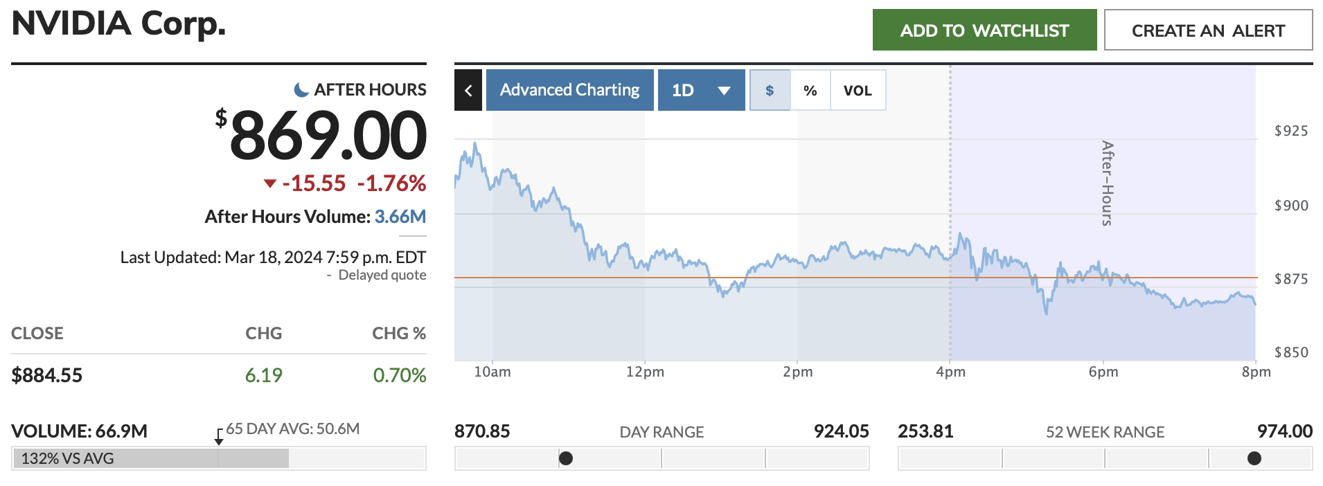The height and width of the screenshot is (486, 1323).
Task: Switch chart to dollar price view
Action: pos(770,90)
